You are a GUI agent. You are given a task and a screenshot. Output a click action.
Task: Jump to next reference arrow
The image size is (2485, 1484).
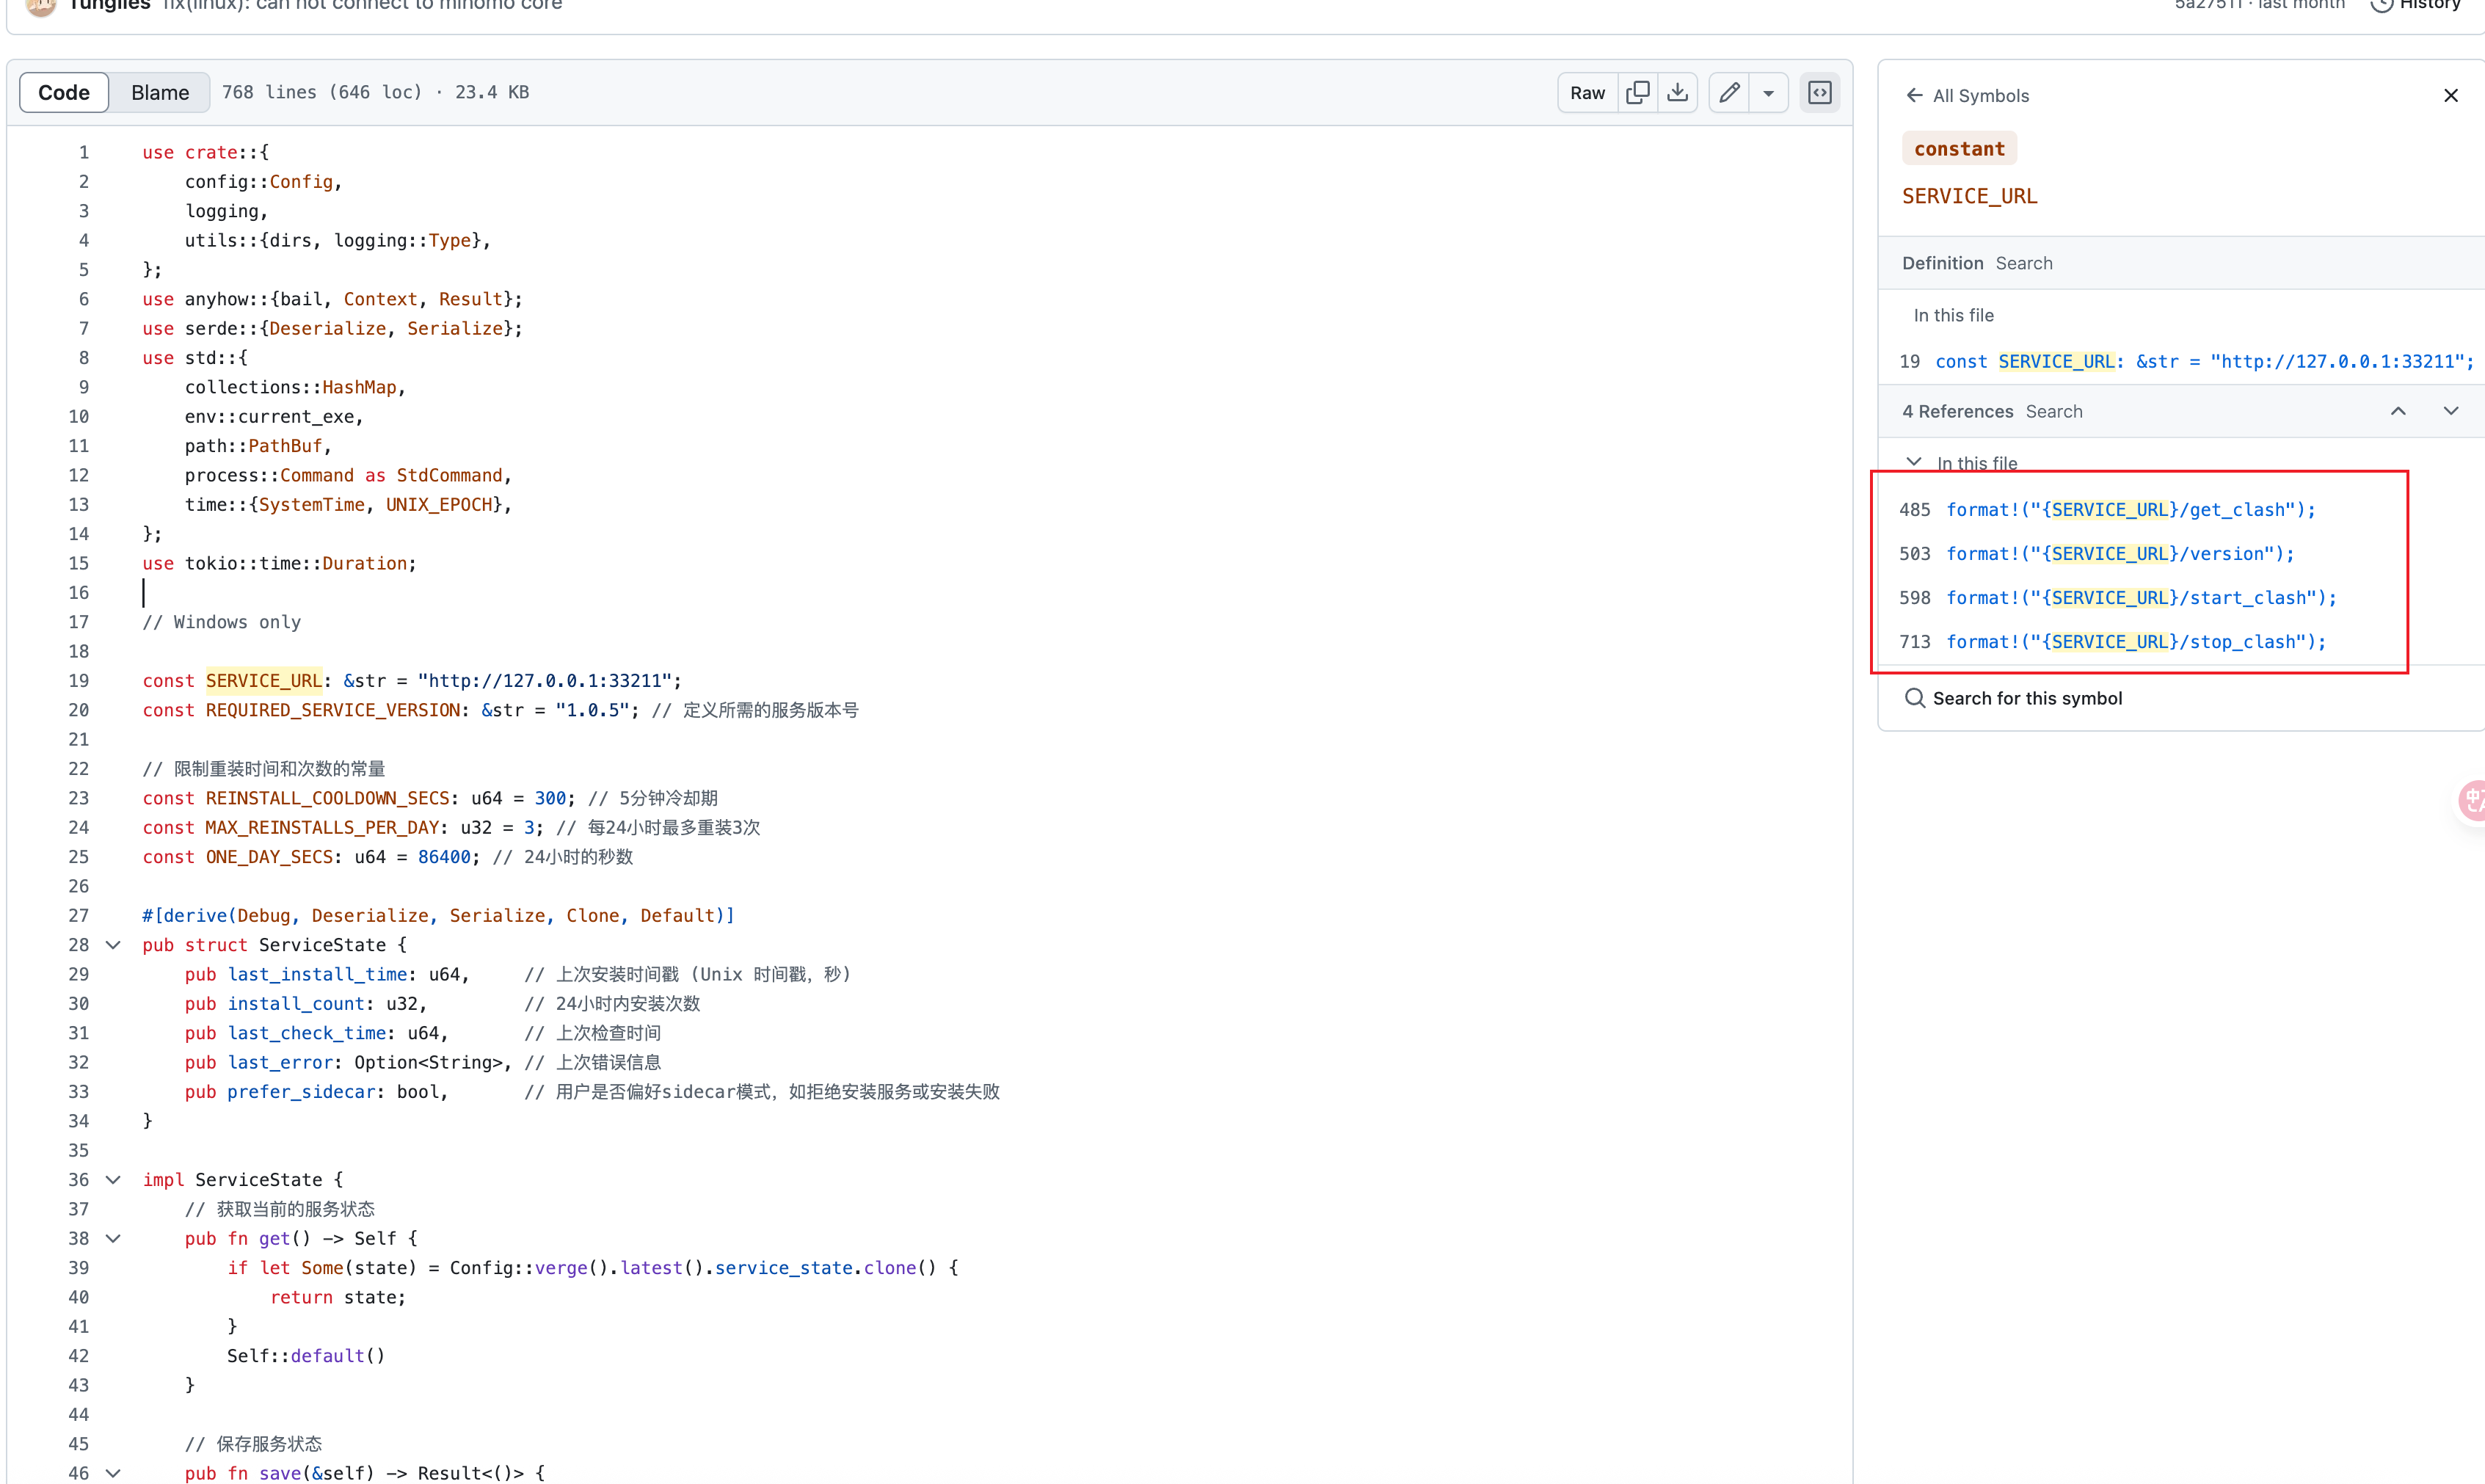pos(2450,412)
